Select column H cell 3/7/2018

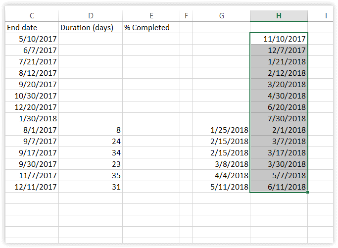click(279, 141)
